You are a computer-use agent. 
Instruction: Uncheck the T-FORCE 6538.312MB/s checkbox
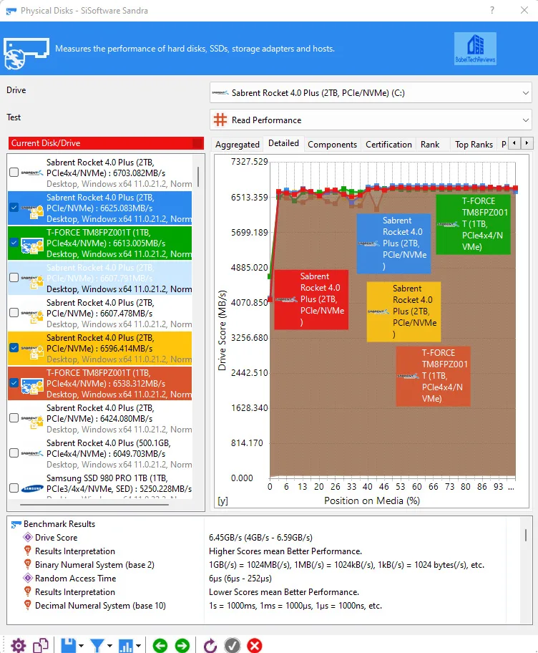[14, 383]
